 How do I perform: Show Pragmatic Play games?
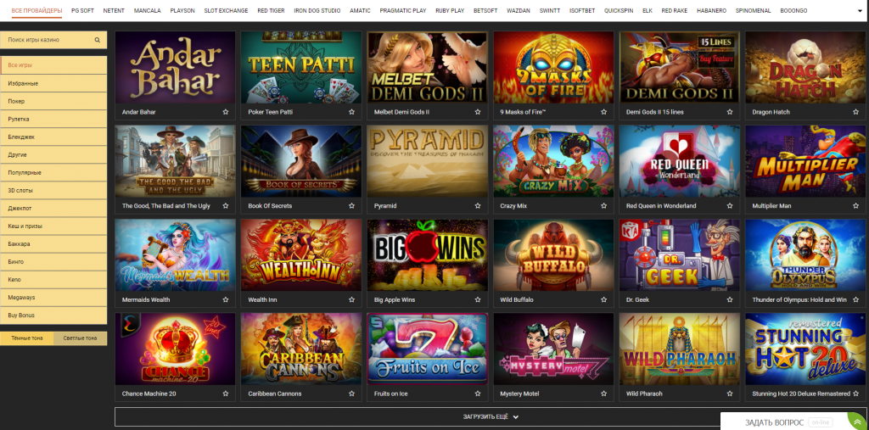[403, 10]
